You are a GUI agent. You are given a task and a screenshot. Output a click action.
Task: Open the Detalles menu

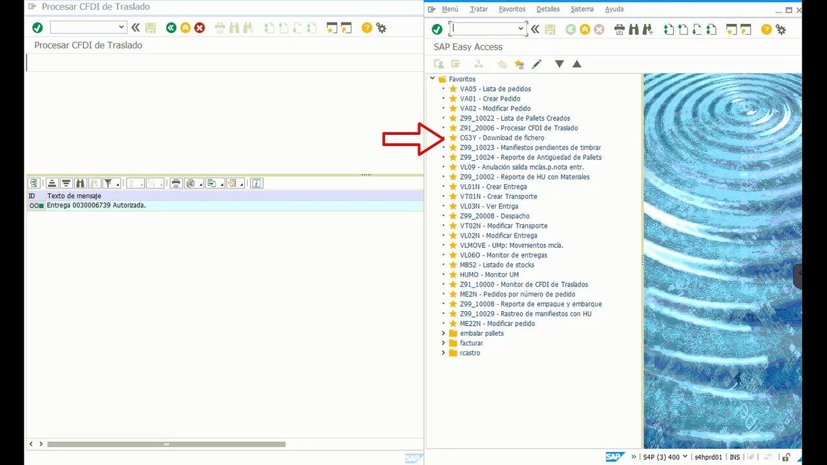548,9
